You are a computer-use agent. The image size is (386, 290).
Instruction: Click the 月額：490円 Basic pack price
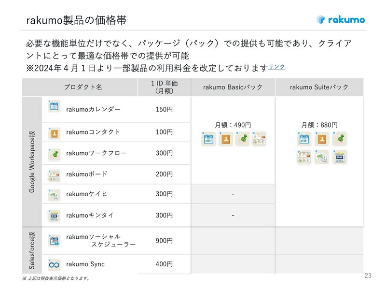(x=233, y=125)
